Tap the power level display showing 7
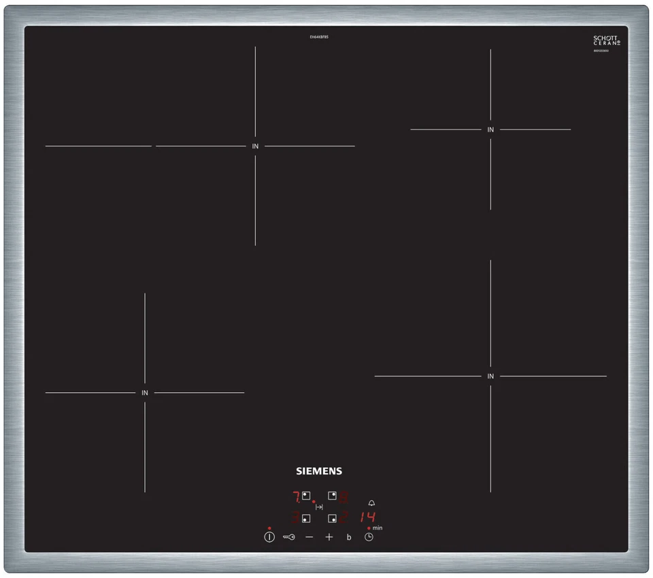This screenshot has height=578, width=653. pos(297,496)
